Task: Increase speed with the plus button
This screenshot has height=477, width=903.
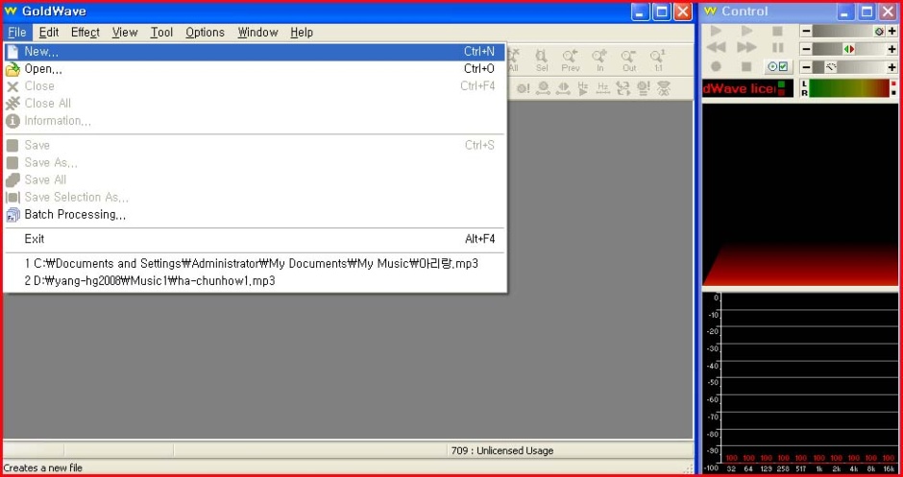Action: [x=892, y=67]
